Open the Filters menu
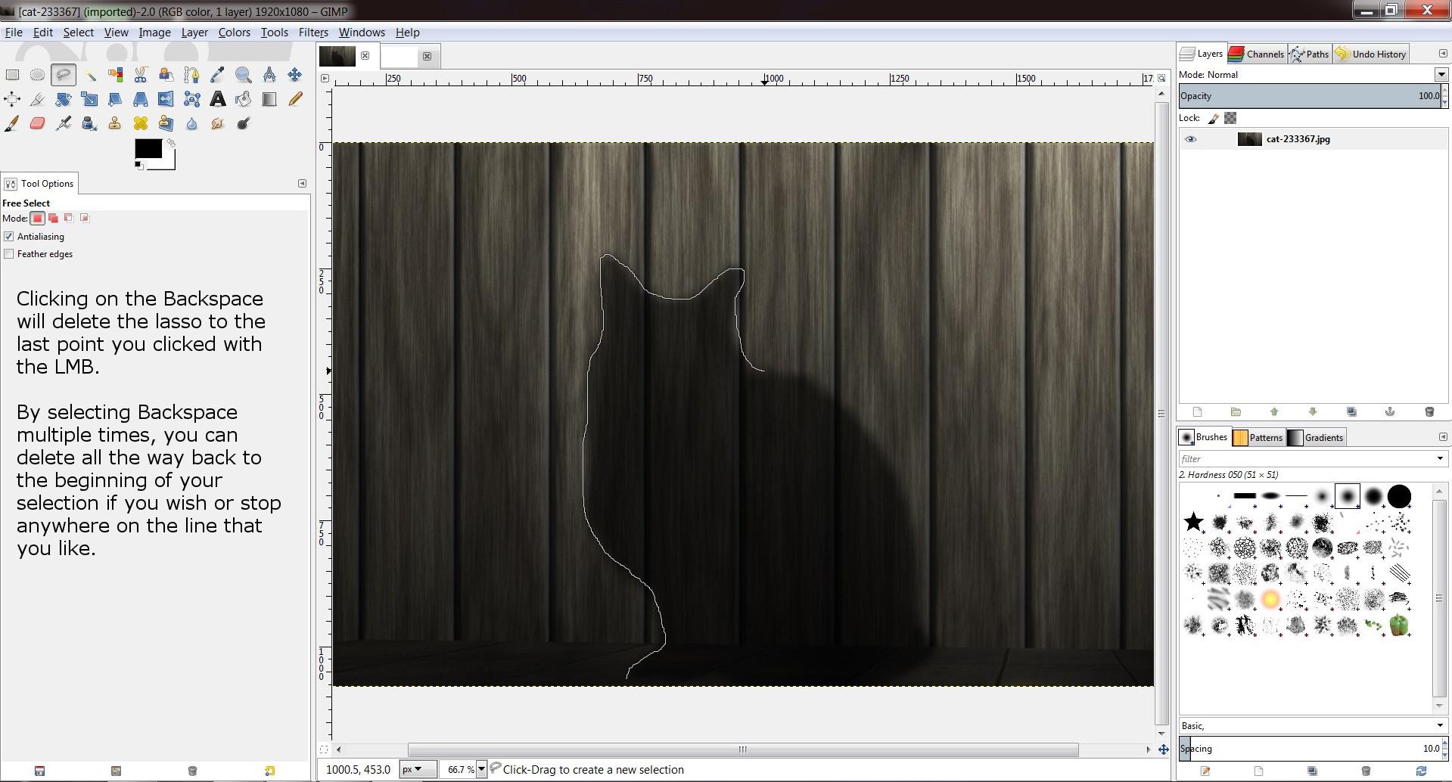 (312, 33)
